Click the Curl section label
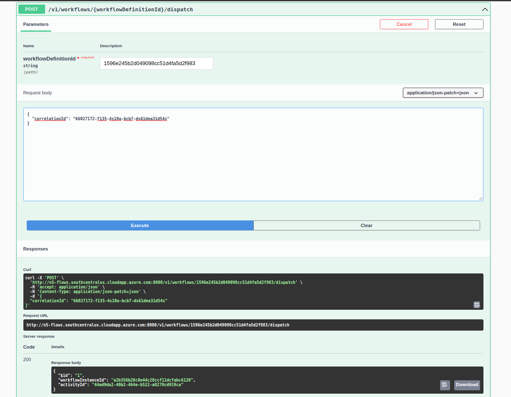 coord(27,270)
